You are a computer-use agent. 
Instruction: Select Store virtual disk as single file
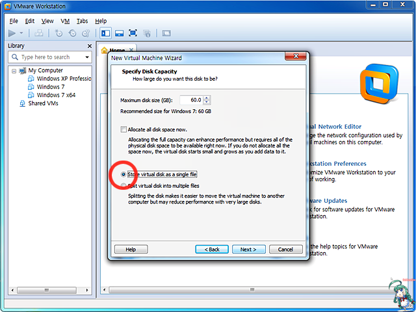click(x=123, y=174)
